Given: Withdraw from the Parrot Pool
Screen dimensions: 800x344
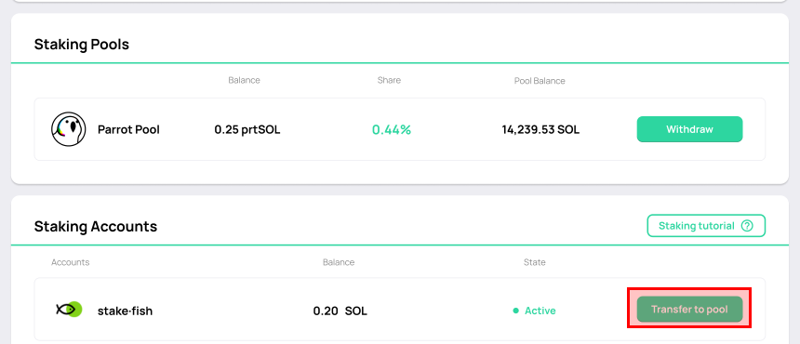Looking at the screenshot, I should tap(689, 129).
